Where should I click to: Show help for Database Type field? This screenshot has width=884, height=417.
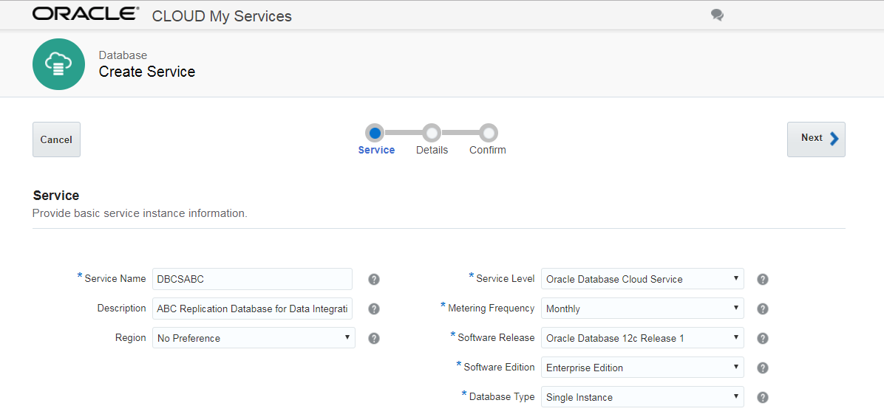click(763, 397)
